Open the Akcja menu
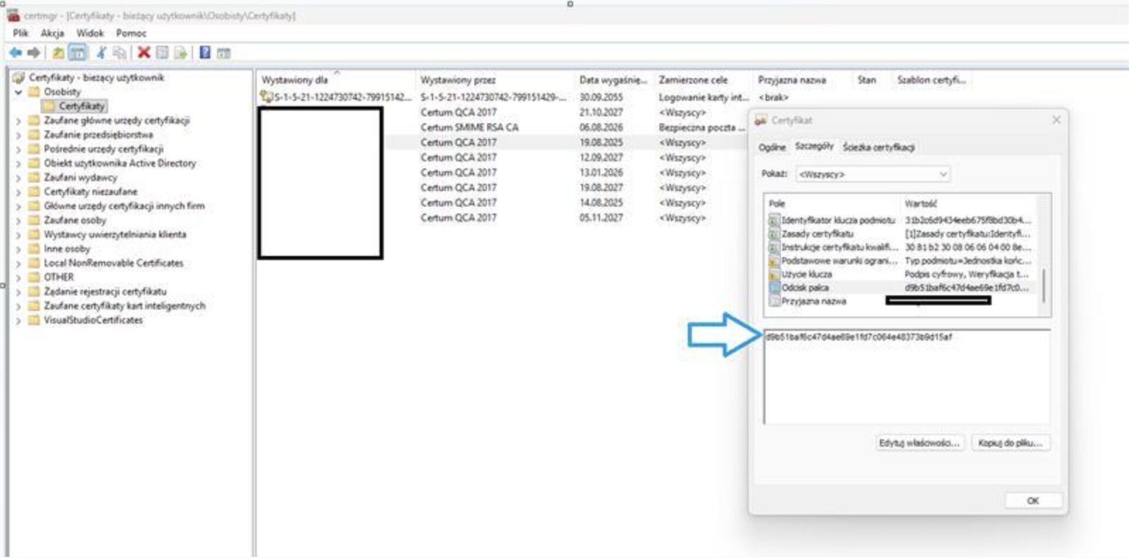This screenshot has height=558, width=1129. 52,33
